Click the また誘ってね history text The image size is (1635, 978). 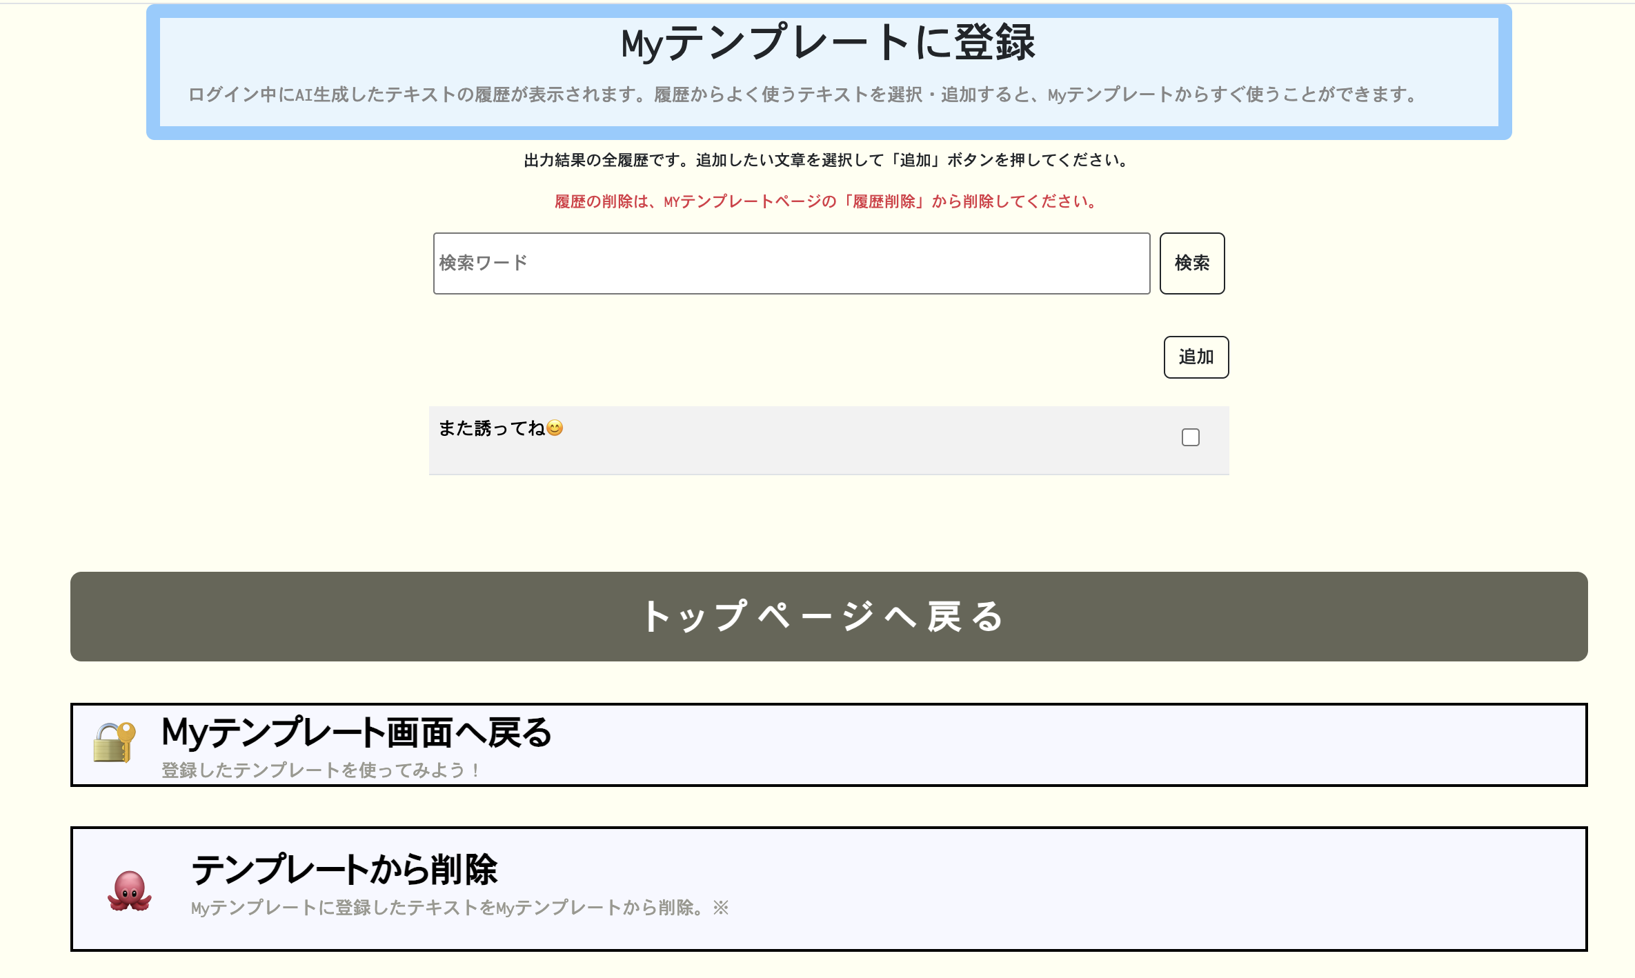click(491, 428)
